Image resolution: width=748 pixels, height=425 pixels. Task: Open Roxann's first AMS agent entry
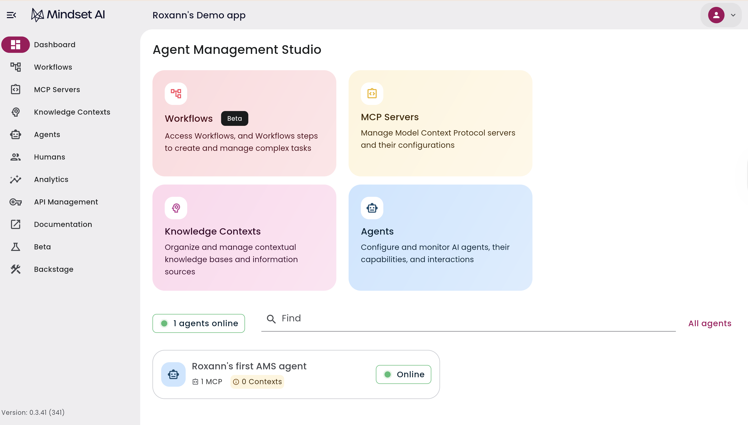(x=249, y=366)
